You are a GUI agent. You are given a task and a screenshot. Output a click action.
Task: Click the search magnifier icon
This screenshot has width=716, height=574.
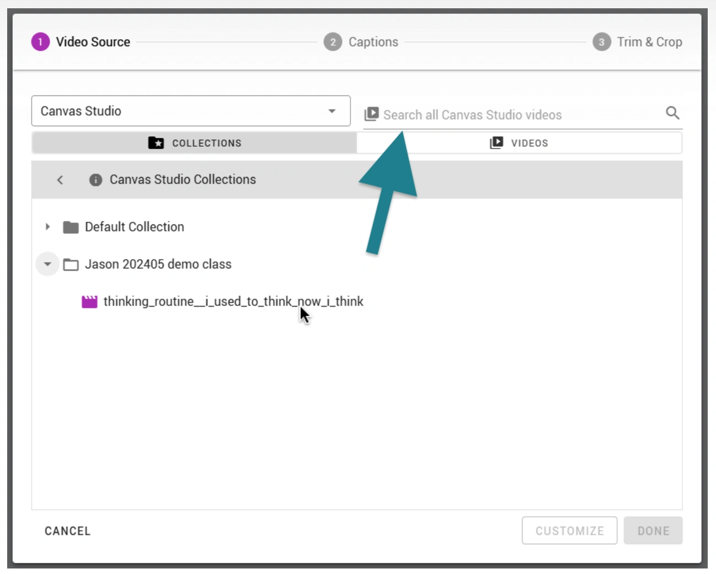672,113
